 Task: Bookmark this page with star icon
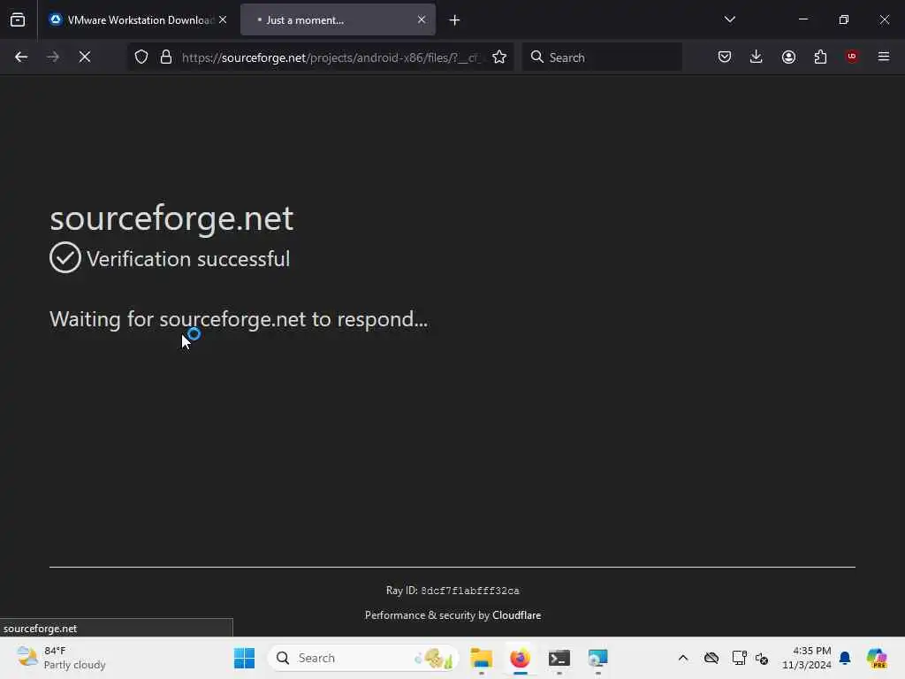(x=499, y=57)
